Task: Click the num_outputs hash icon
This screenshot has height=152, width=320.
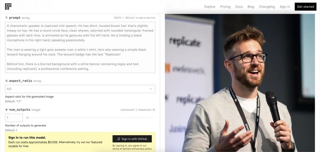Action: (x=6, y=110)
